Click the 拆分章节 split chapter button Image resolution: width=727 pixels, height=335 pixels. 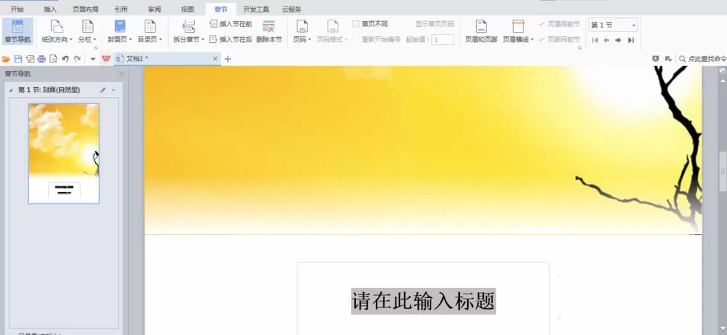pos(189,32)
